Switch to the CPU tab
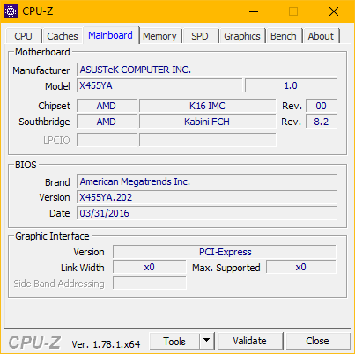This screenshot has width=355, height=354. click(x=23, y=36)
